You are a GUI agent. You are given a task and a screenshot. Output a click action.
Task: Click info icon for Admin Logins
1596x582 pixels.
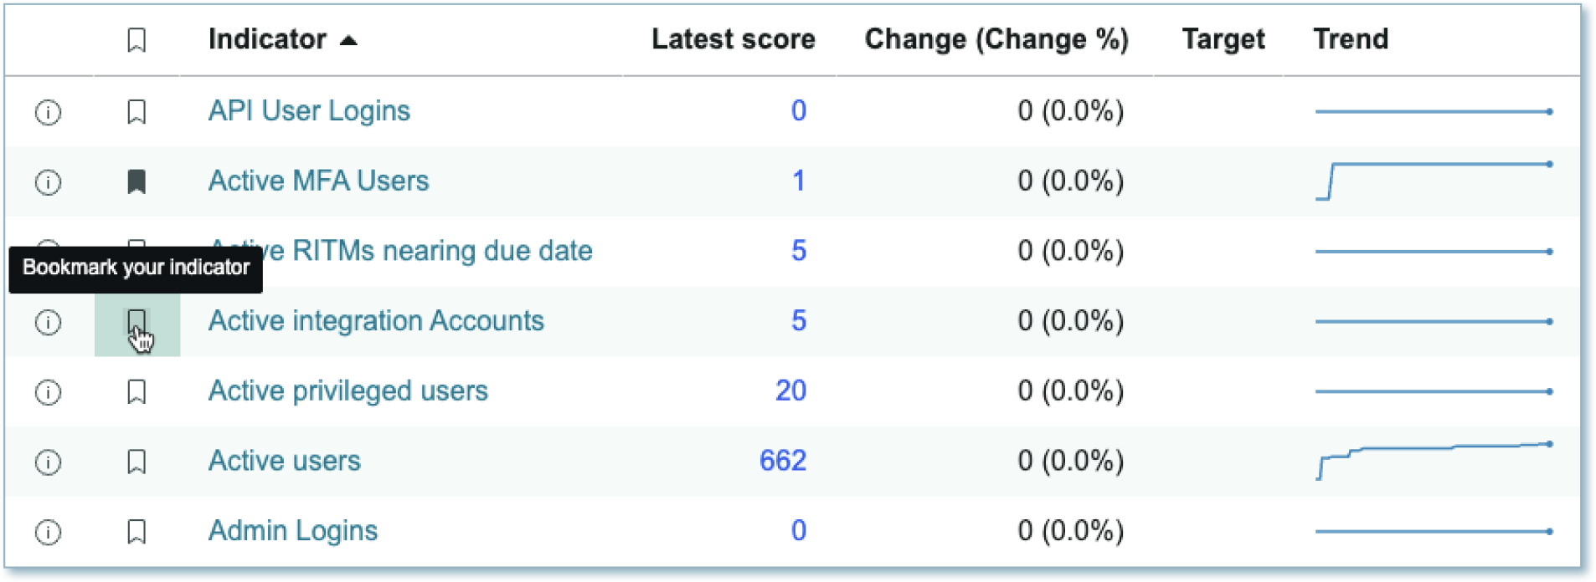click(x=48, y=532)
